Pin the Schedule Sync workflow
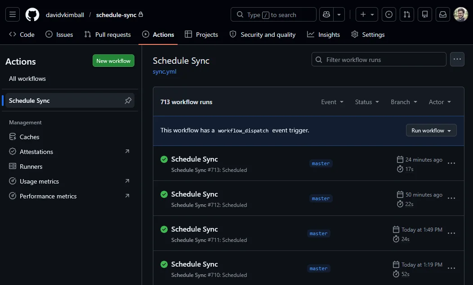 pyautogui.click(x=128, y=101)
